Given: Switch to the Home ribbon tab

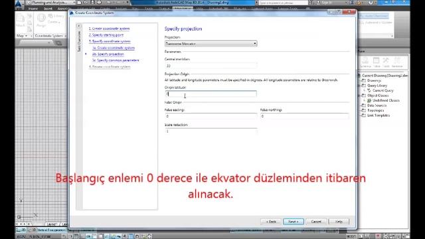Looking at the screenshot, I should pyautogui.click(x=33, y=9).
